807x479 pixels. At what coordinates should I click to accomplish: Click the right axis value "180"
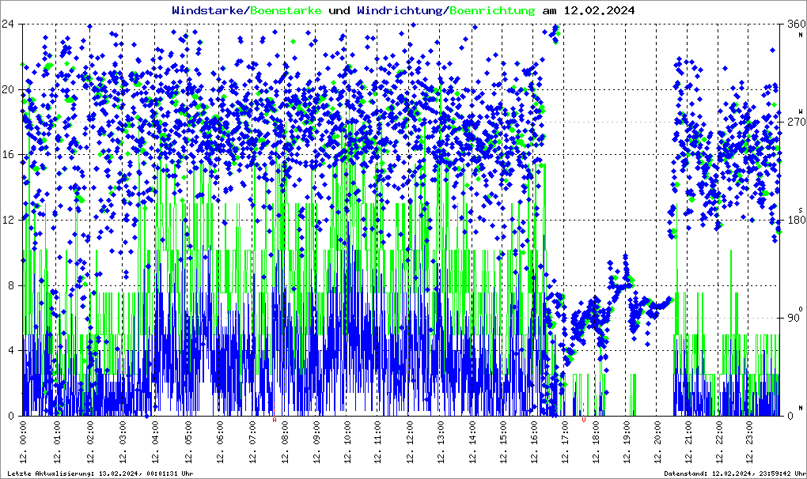[796, 220]
